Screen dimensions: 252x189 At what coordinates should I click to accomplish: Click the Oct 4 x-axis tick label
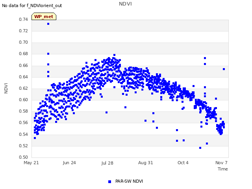(x=183, y=163)
